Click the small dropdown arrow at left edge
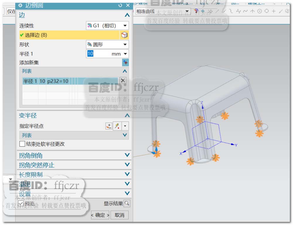Viewport: 293px width, 225px height. click(x=11, y=179)
